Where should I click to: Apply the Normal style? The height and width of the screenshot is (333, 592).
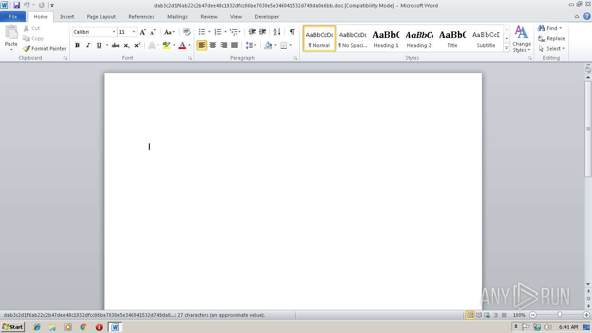(319, 38)
